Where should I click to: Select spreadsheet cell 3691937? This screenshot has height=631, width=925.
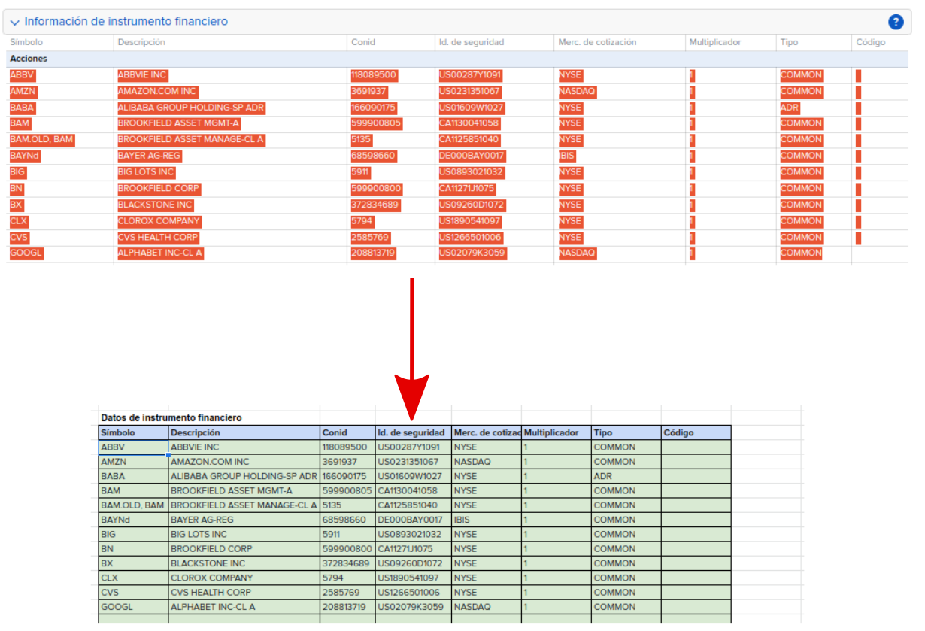(x=347, y=462)
